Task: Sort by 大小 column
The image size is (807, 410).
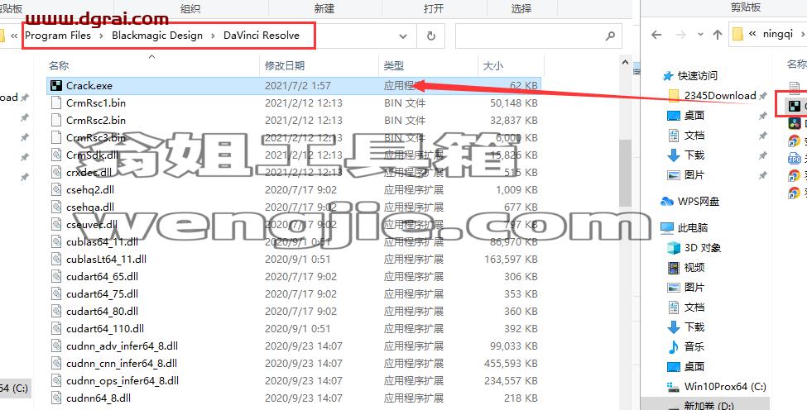Action: click(493, 66)
